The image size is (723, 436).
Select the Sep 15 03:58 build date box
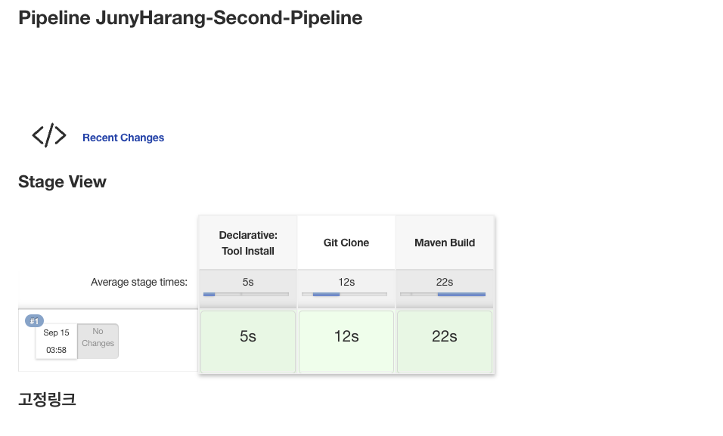(x=56, y=341)
